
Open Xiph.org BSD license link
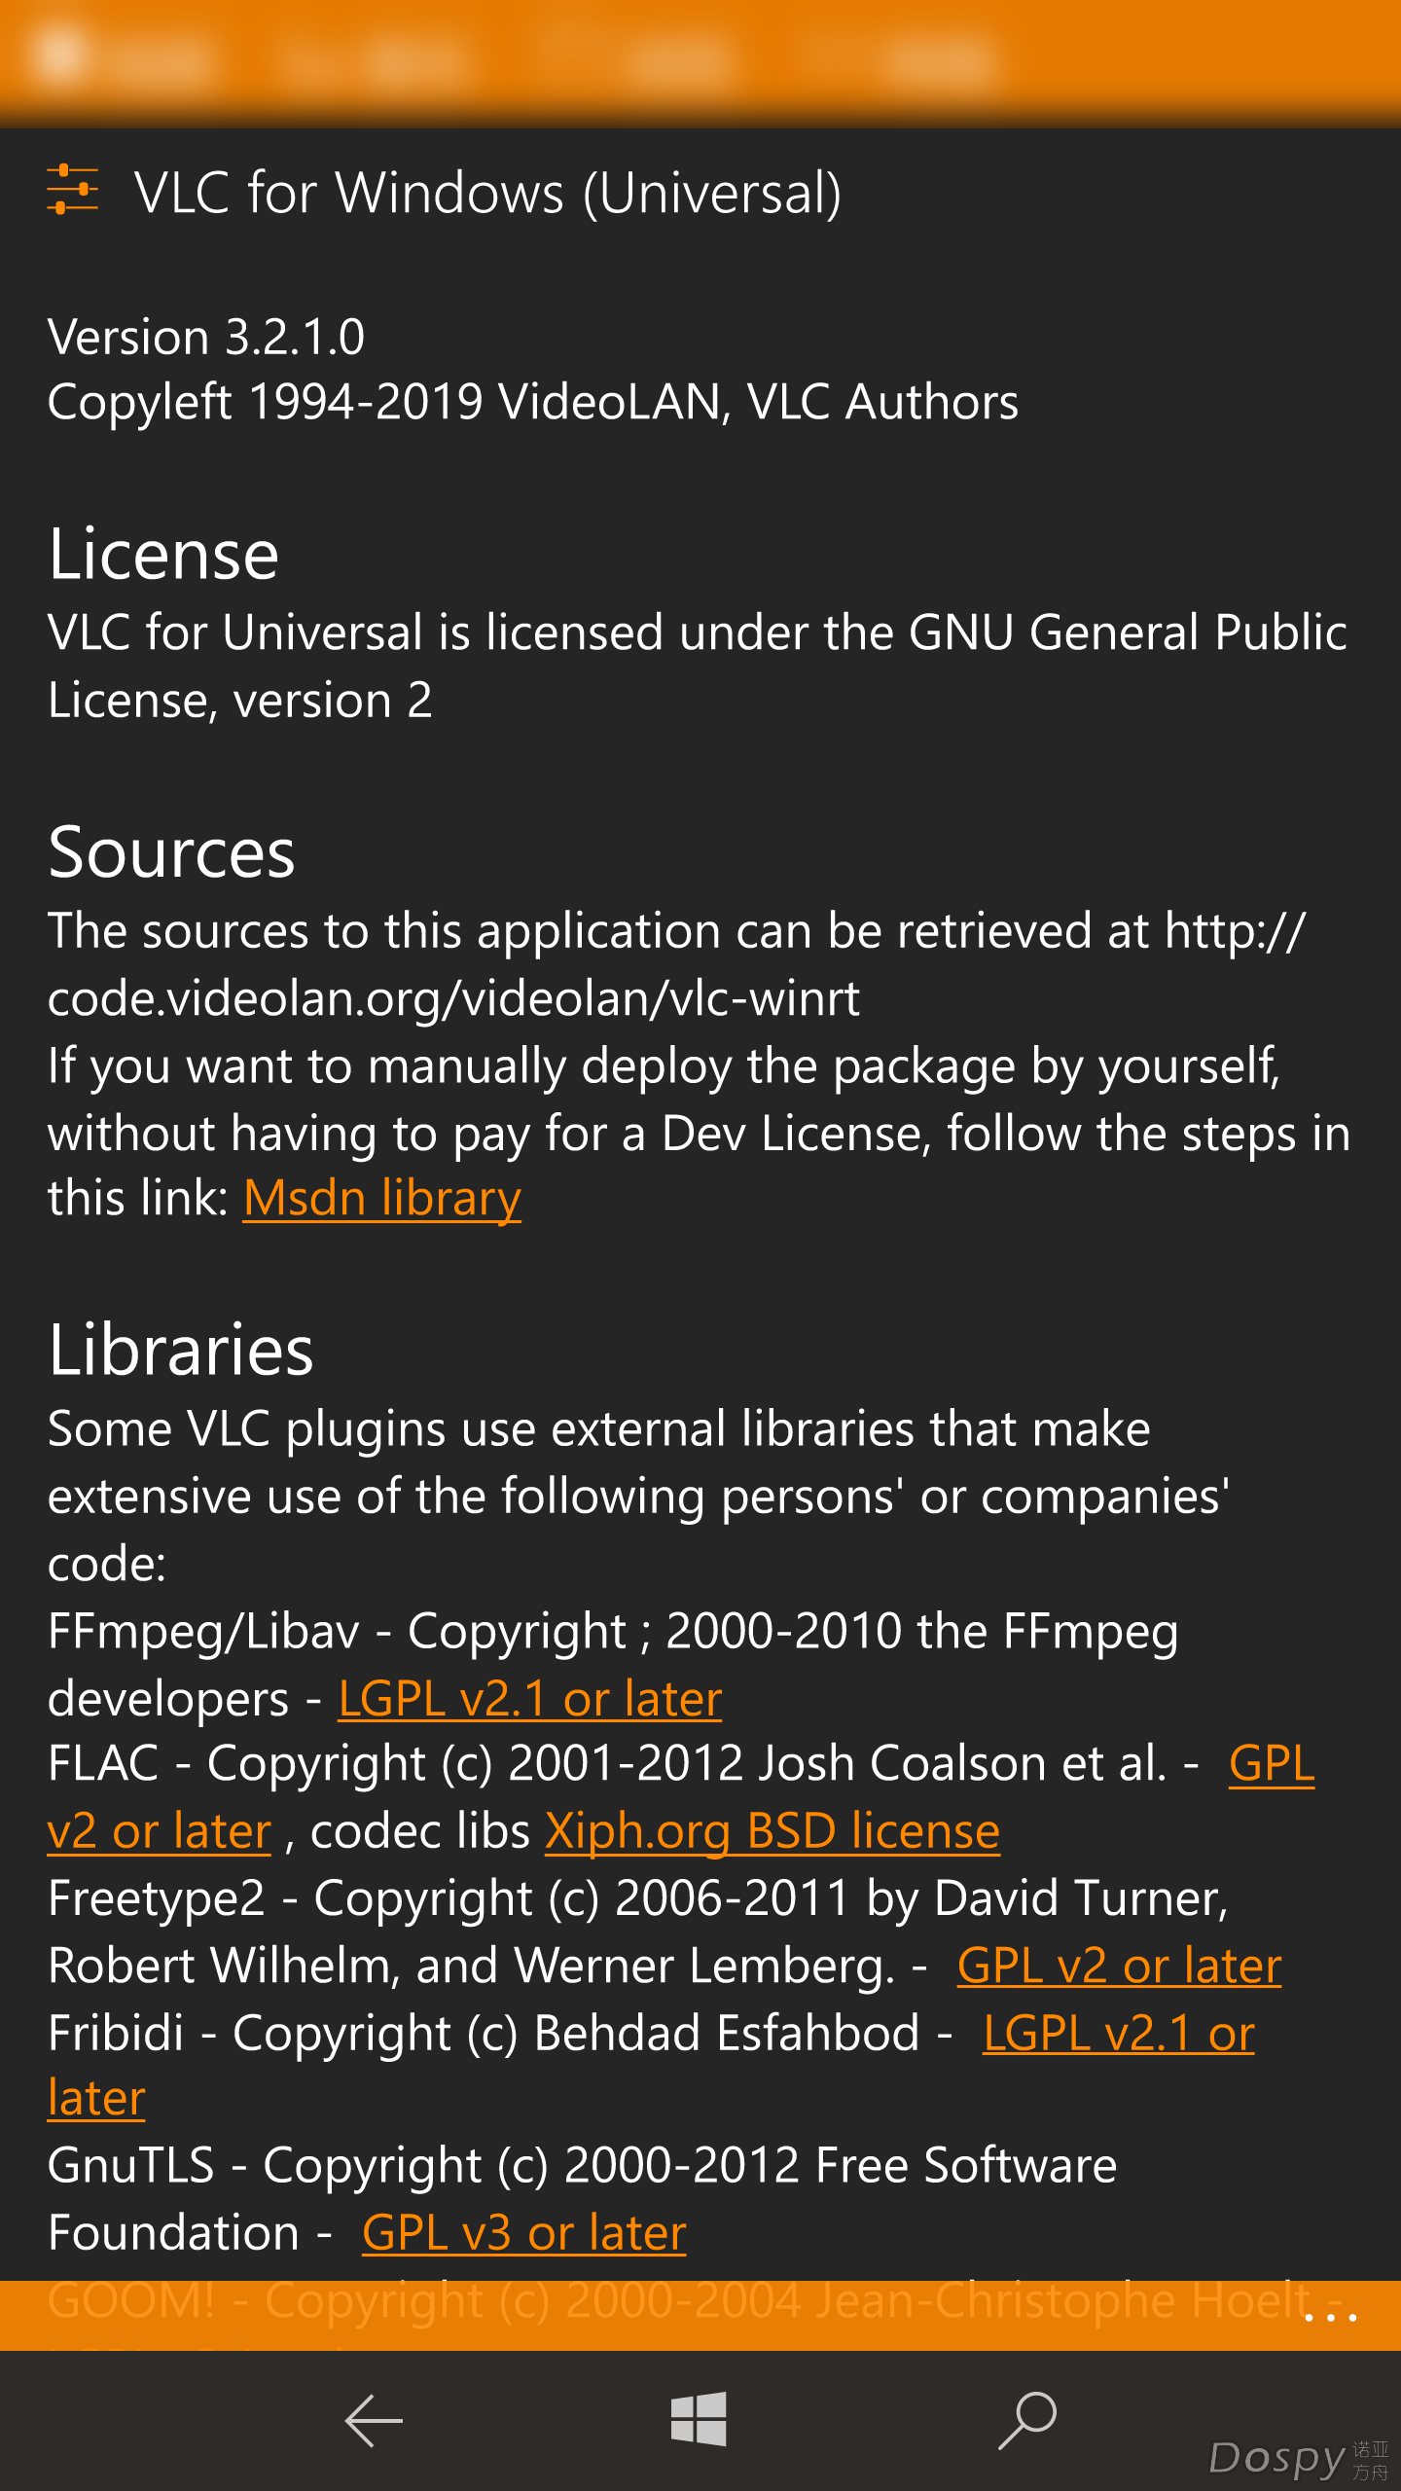tap(772, 1831)
